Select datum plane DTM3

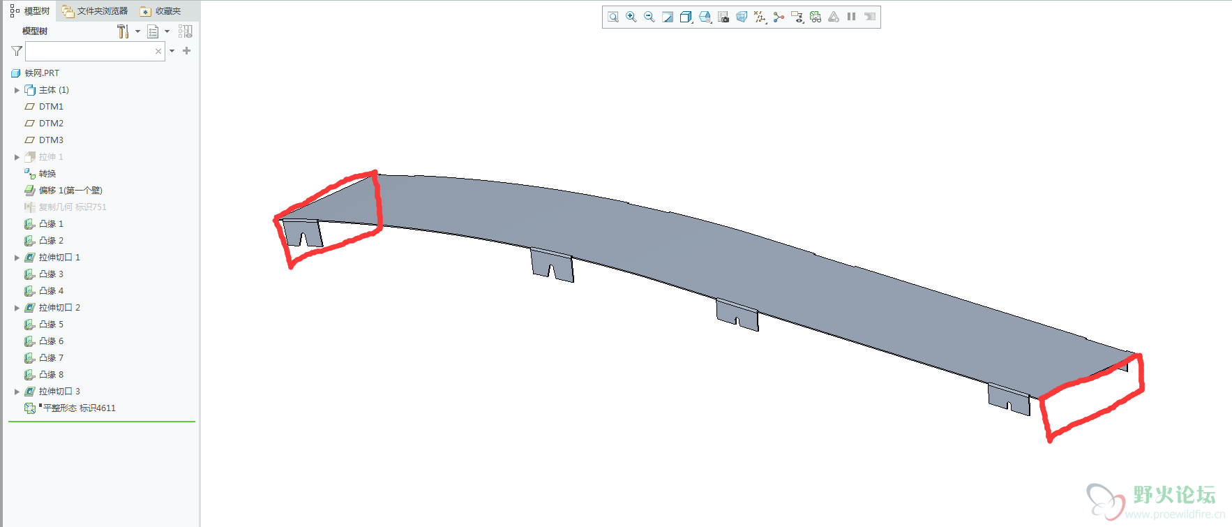[44, 140]
